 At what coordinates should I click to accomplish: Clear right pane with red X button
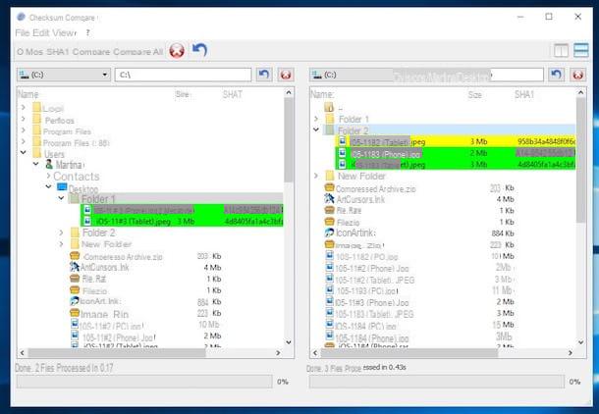578,75
